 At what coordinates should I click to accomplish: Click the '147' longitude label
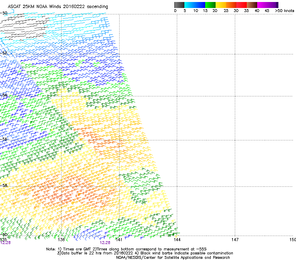[235, 240]
